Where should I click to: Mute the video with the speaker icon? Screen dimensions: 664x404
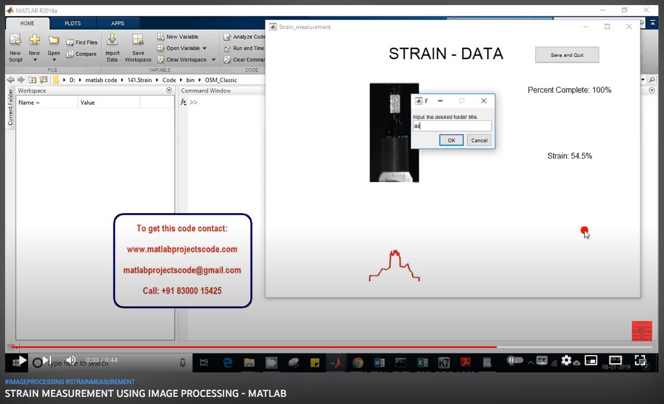click(x=71, y=360)
